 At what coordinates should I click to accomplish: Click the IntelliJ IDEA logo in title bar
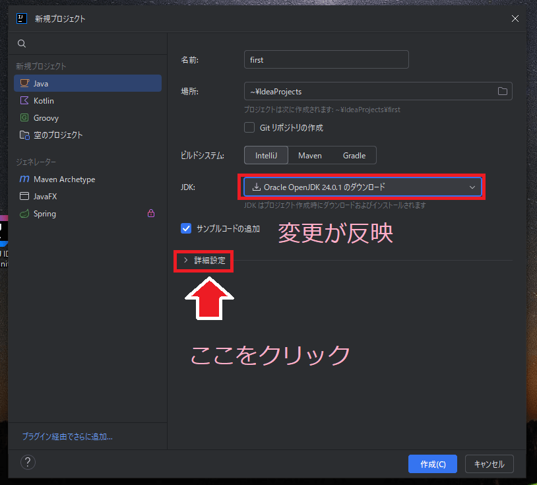point(22,18)
